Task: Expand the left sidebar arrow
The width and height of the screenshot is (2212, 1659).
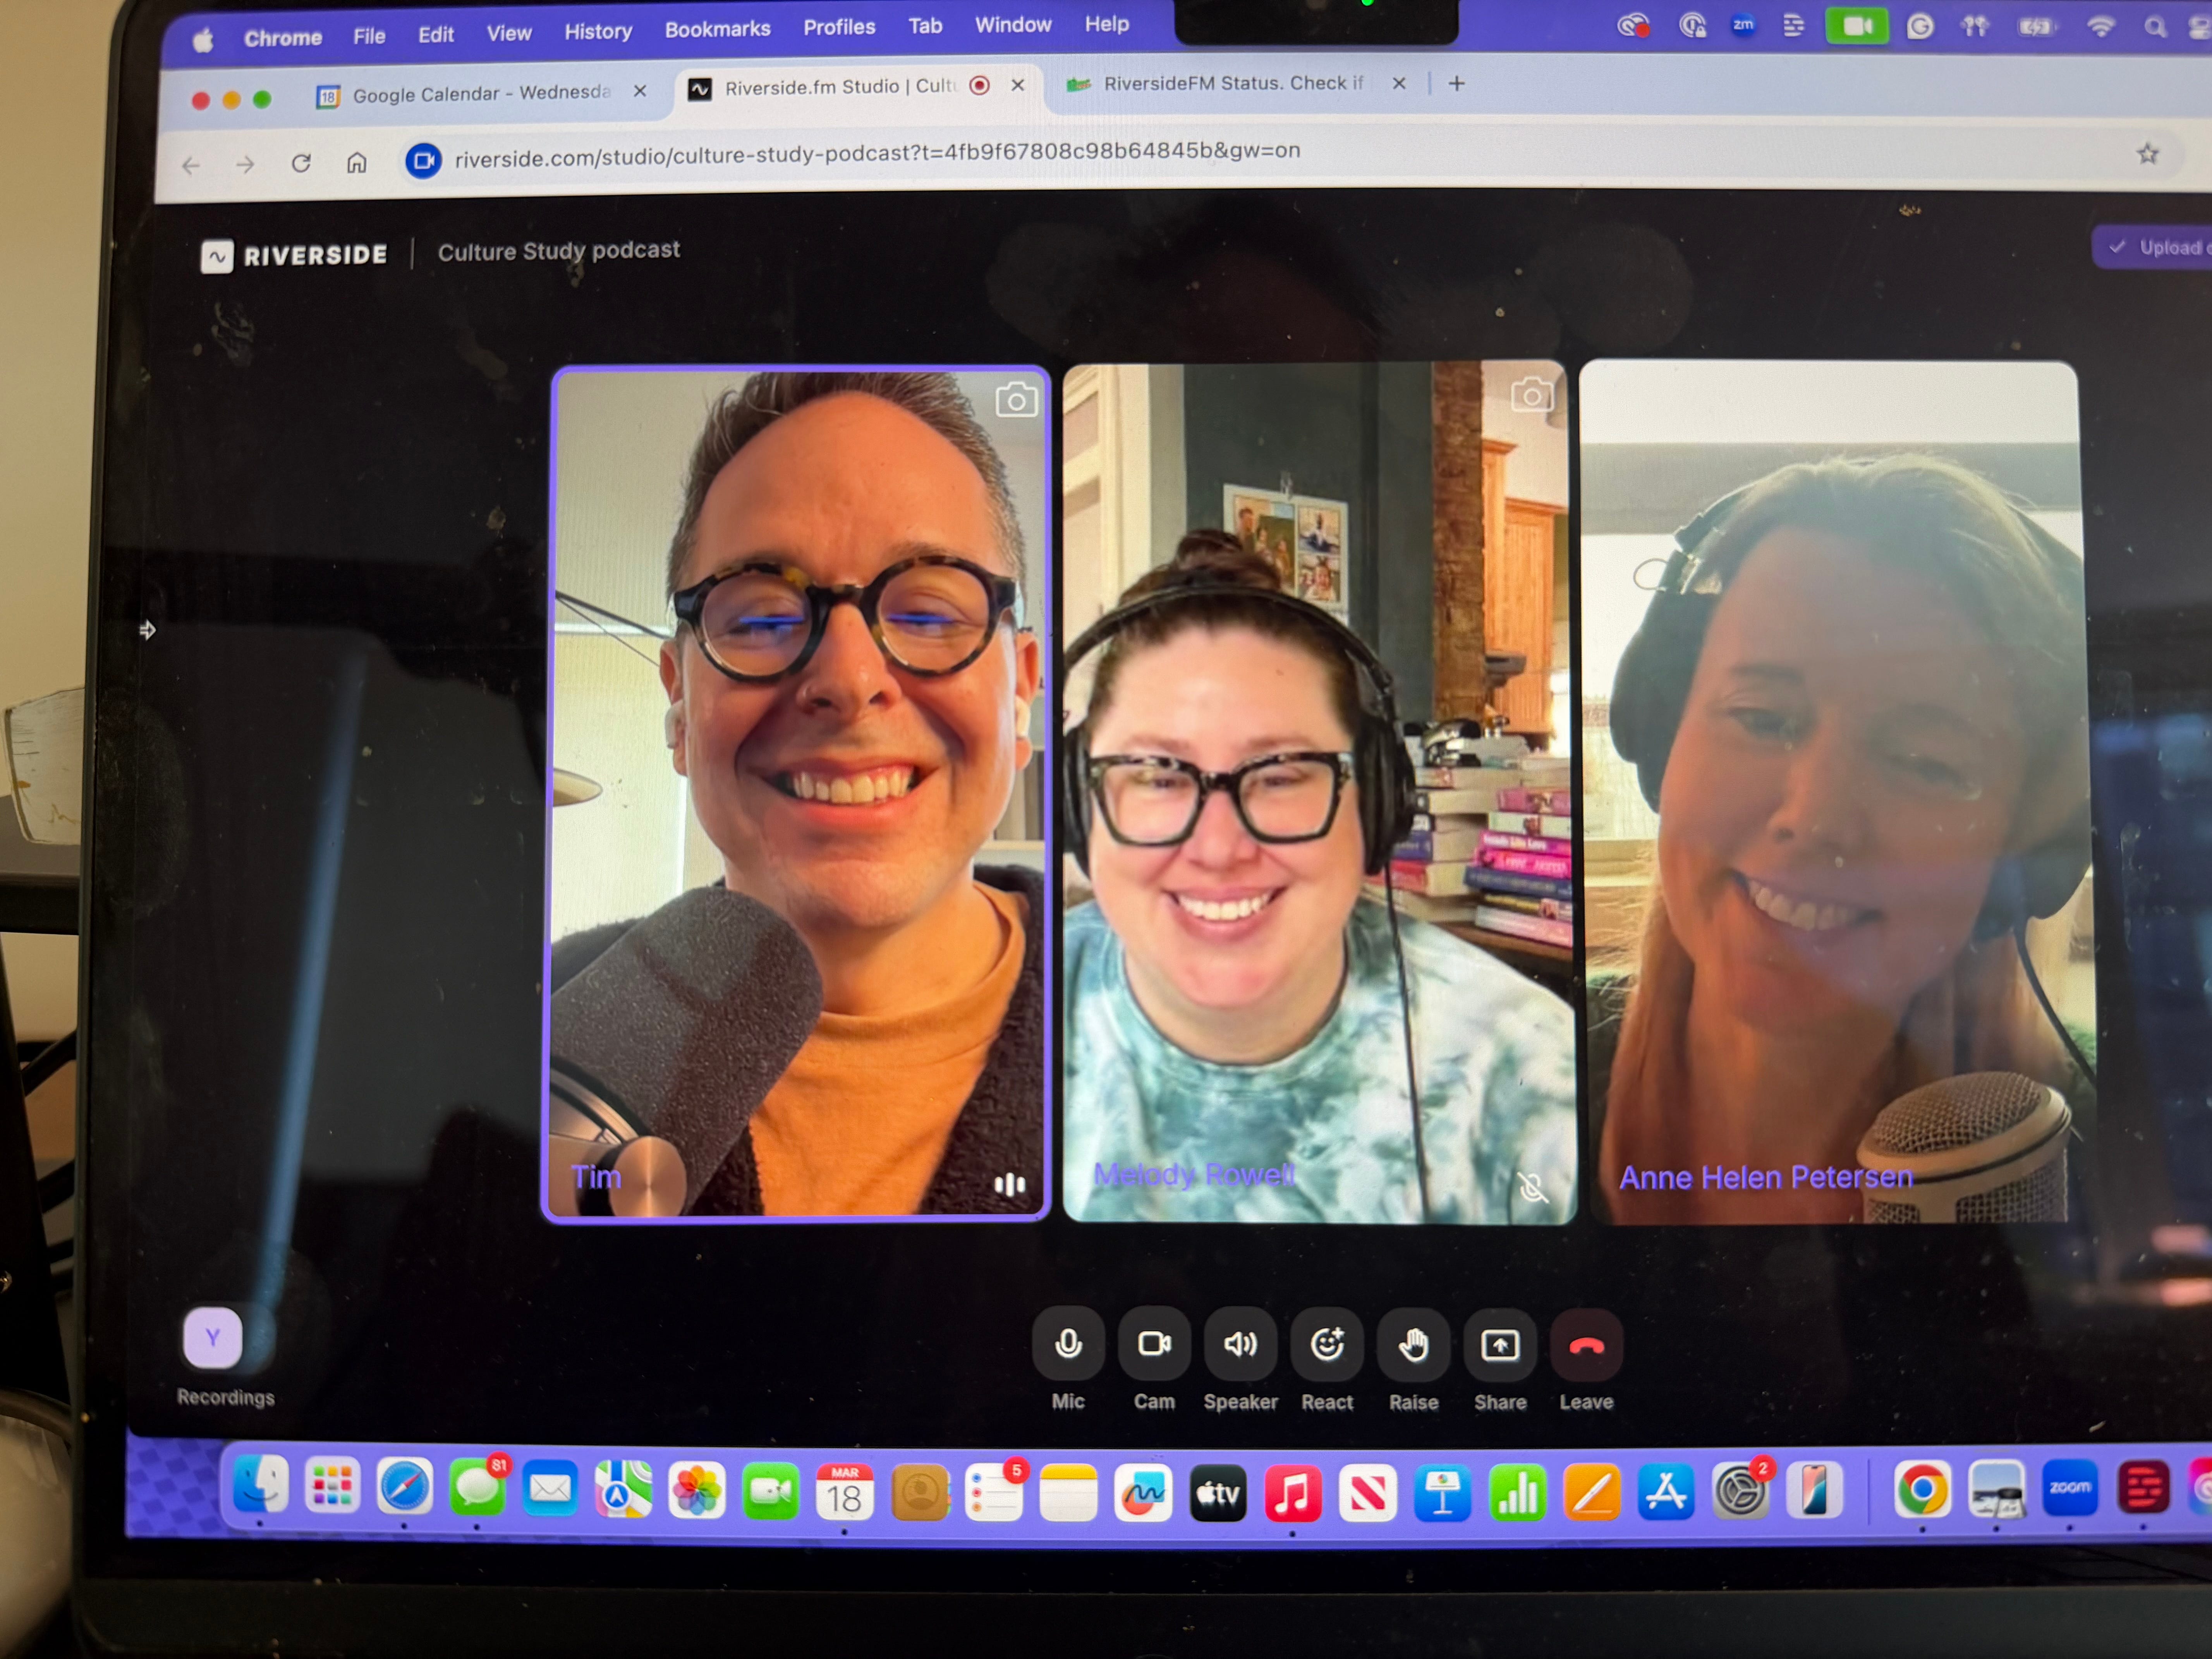Action: coord(147,630)
